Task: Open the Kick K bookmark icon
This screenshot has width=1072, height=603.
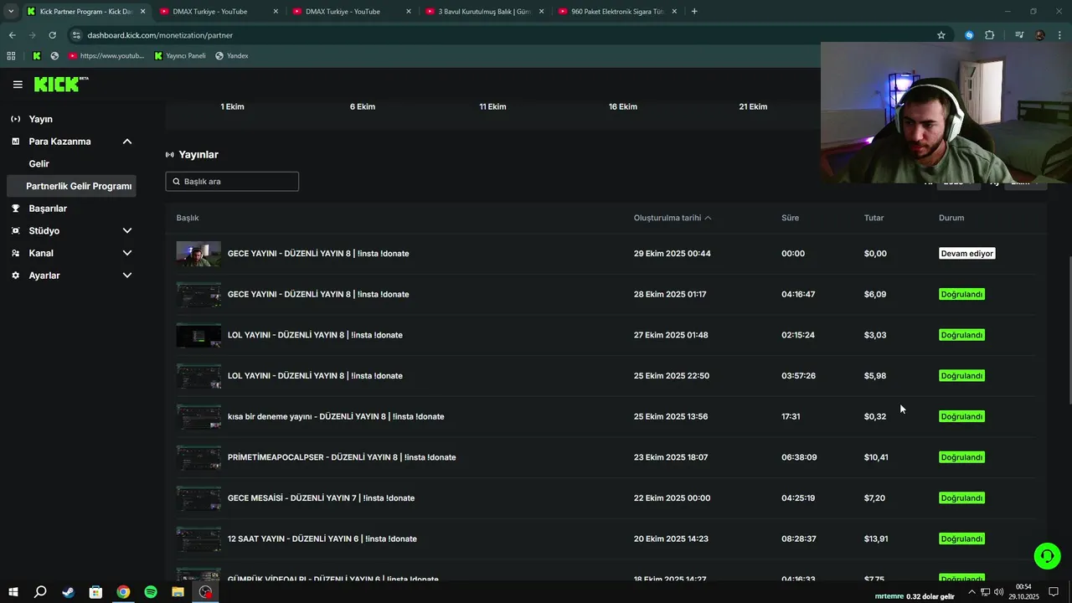Action: click(37, 56)
